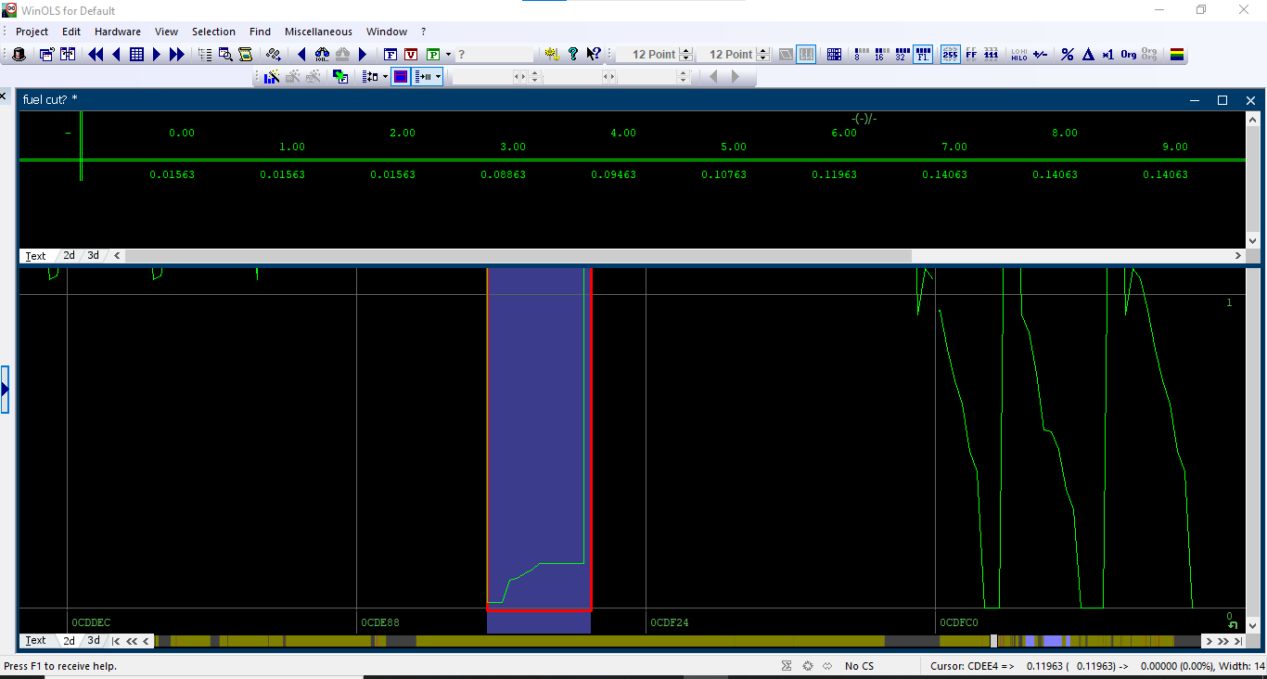Click the horizontal scrollbar of the map table
Screen dimensions: 1267x679
(x=519, y=256)
